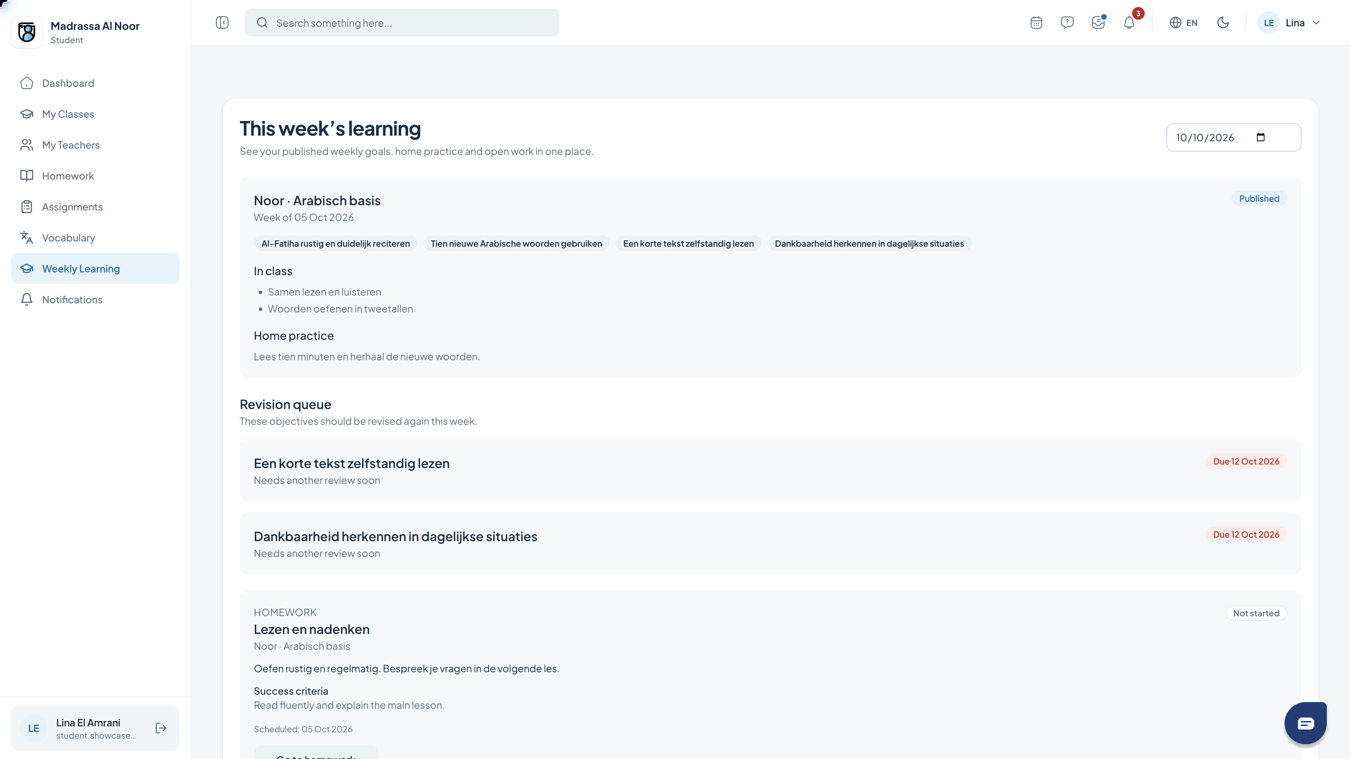Open Notifications in sidebar
The height and width of the screenshot is (759, 1350).
coord(95,300)
